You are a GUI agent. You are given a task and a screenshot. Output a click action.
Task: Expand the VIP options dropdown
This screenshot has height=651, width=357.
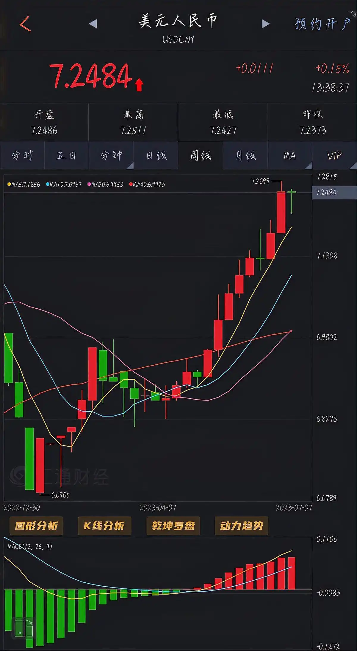(x=334, y=155)
